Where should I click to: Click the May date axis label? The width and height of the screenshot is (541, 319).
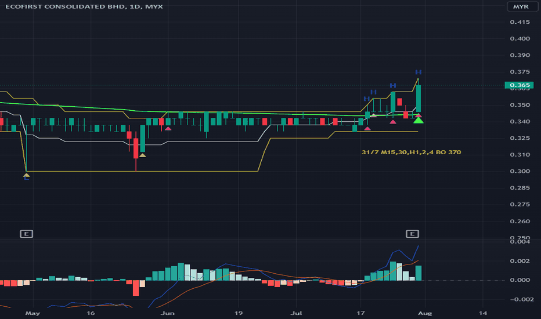point(33,313)
